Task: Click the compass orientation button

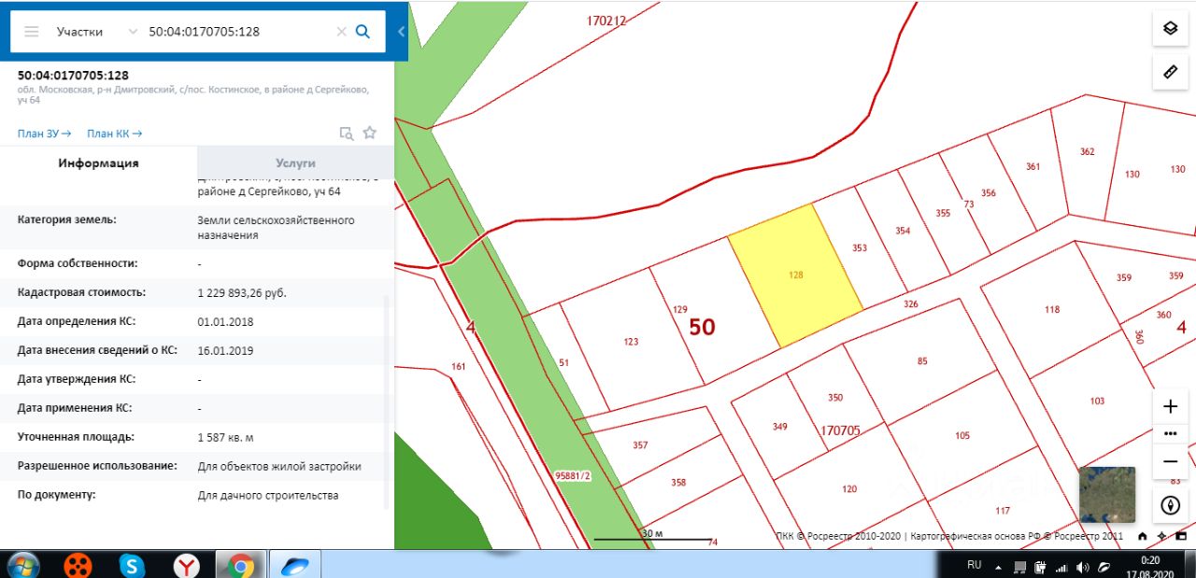Action: coord(1170,506)
